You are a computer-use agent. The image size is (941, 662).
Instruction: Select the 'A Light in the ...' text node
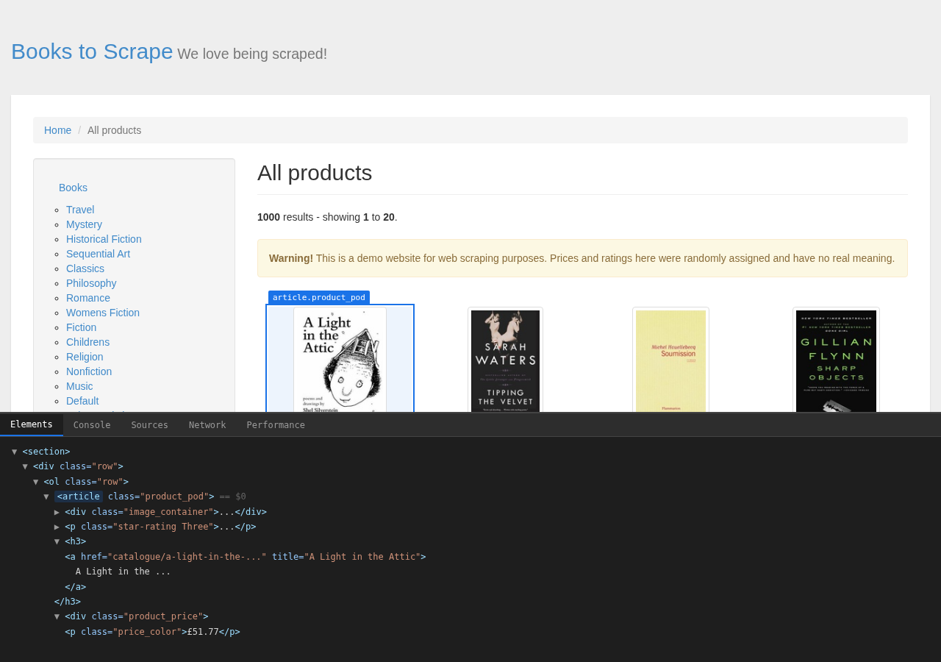coord(123,572)
